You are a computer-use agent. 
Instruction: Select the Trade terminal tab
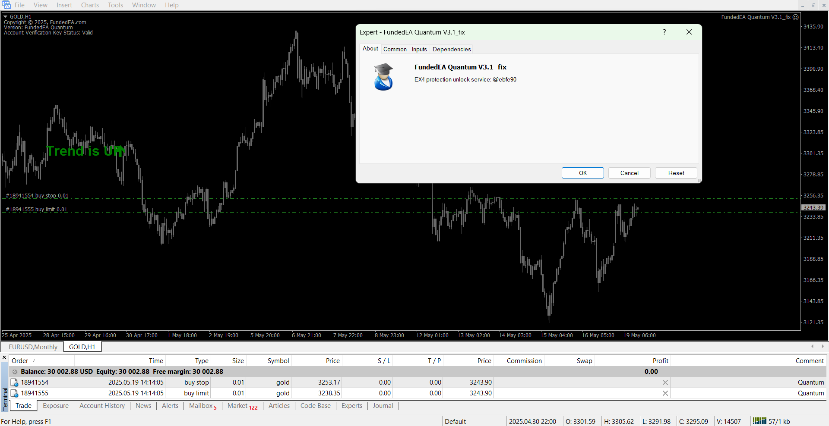[x=23, y=406]
